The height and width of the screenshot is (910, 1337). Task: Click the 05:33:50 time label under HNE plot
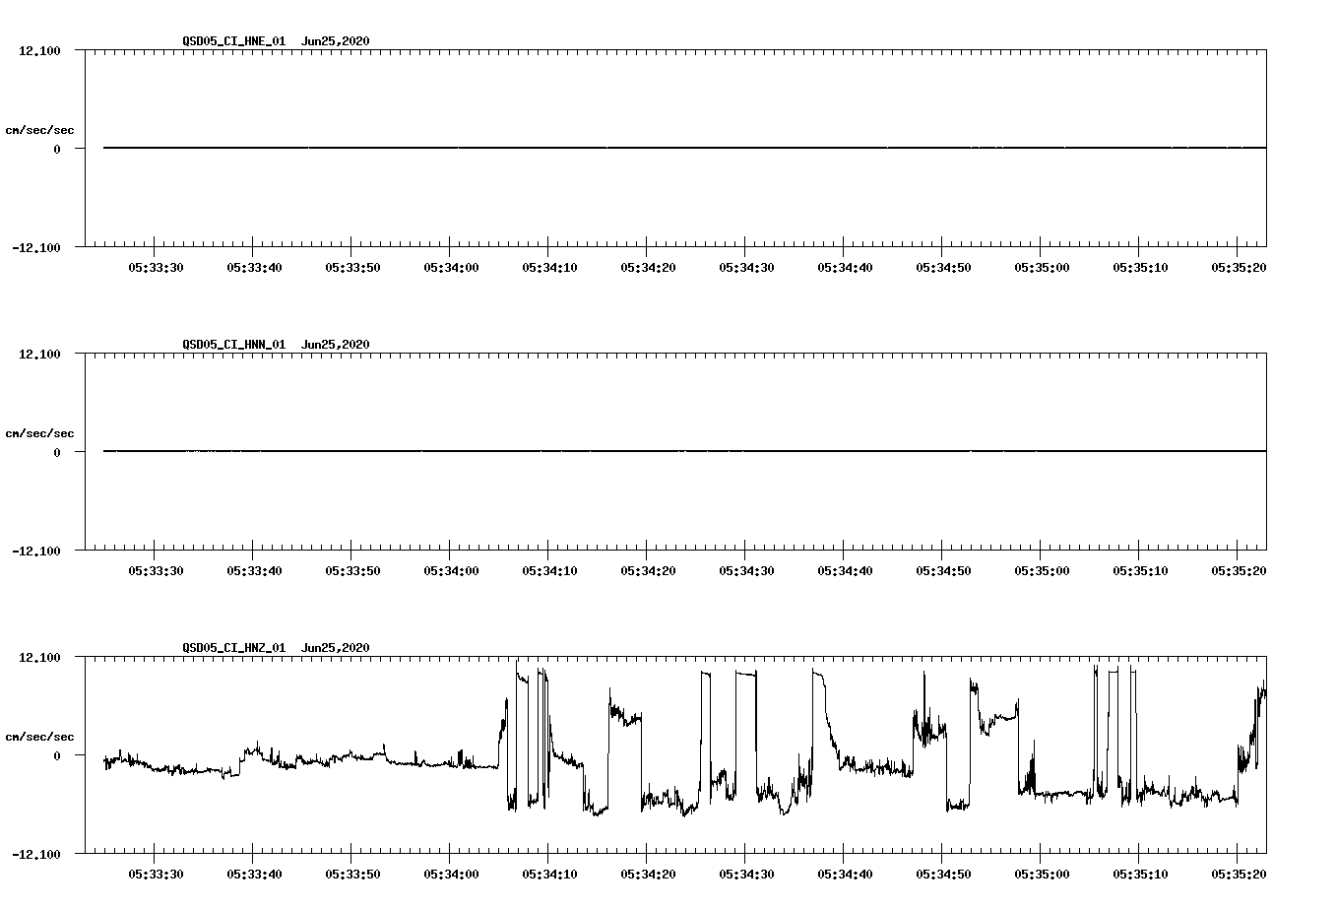[352, 268]
